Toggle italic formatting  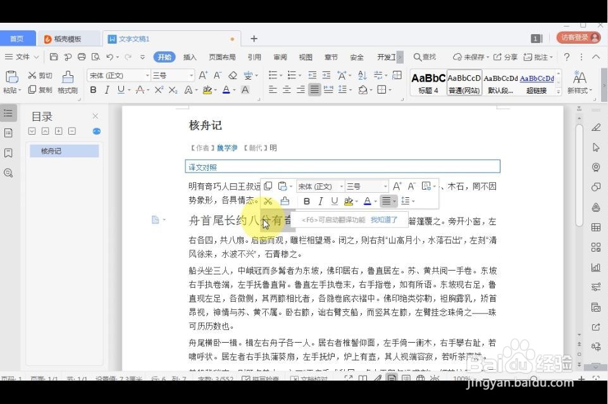point(106,89)
